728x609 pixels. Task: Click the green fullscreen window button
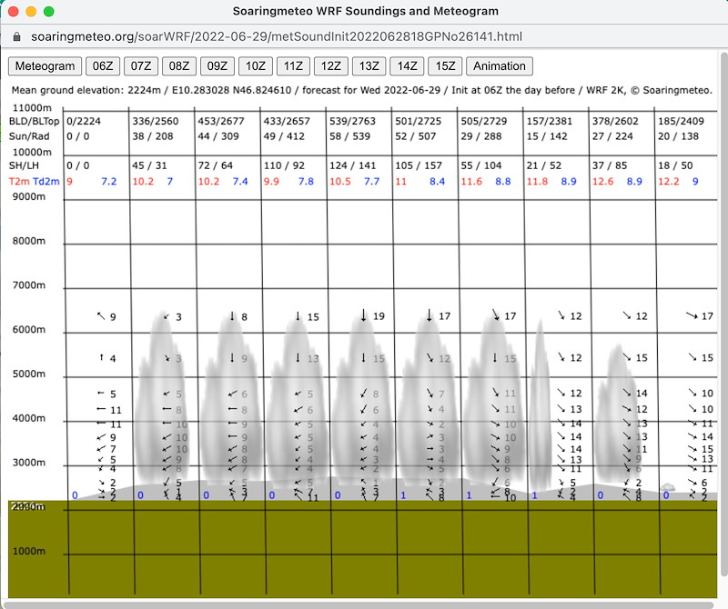[49, 12]
